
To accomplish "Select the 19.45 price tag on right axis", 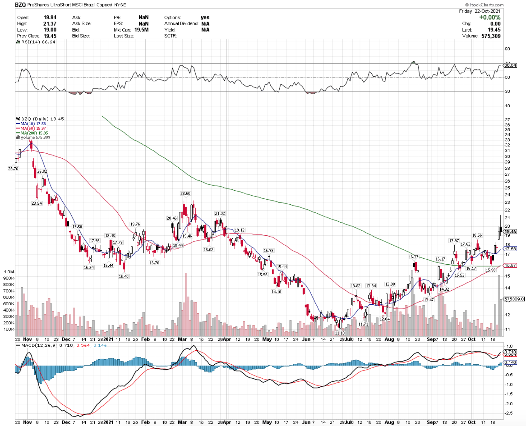I will (510, 232).
